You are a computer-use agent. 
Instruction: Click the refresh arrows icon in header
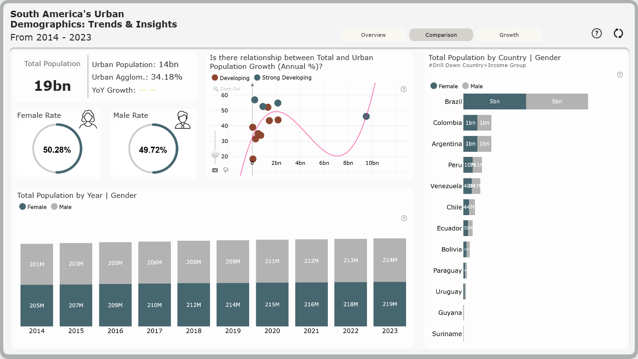point(618,34)
